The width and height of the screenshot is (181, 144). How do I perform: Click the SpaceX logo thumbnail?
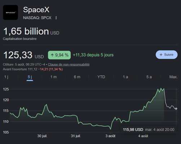pyautogui.click(x=10, y=12)
